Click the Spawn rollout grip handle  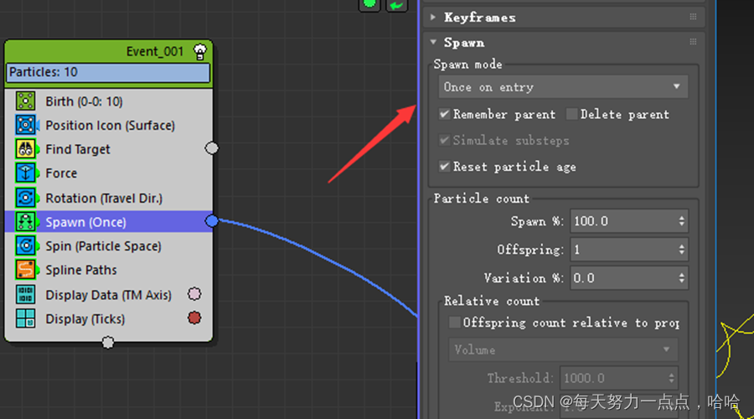(693, 43)
